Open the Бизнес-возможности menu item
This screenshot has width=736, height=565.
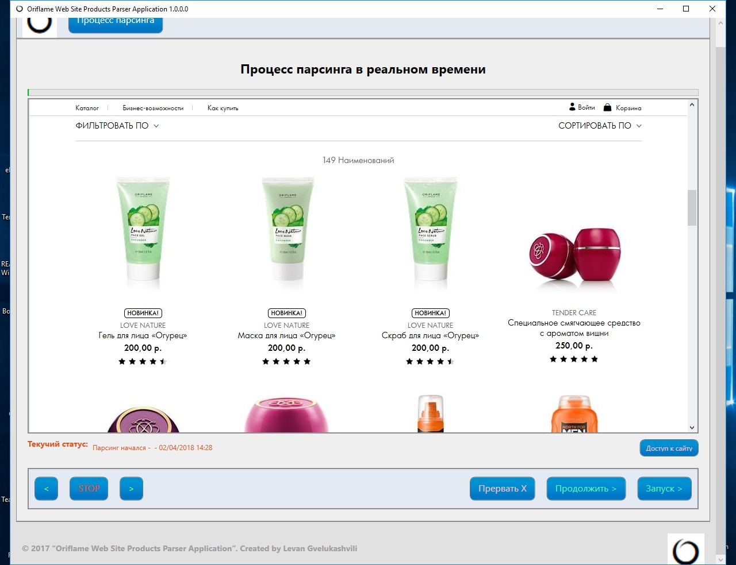pyautogui.click(x=153, y=108)
